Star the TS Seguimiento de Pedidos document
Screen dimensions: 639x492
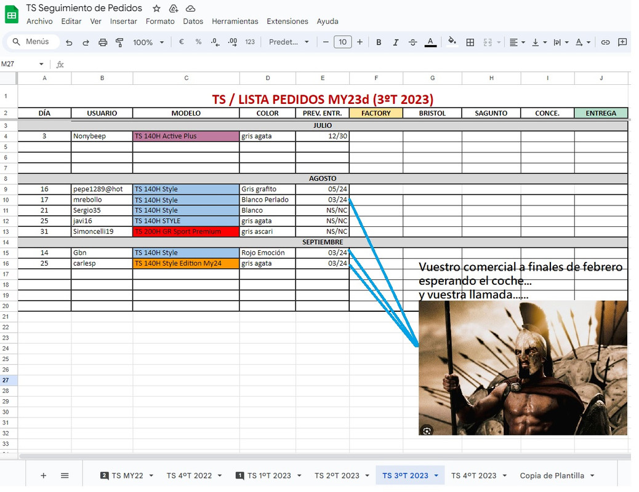tap(156, 9)
